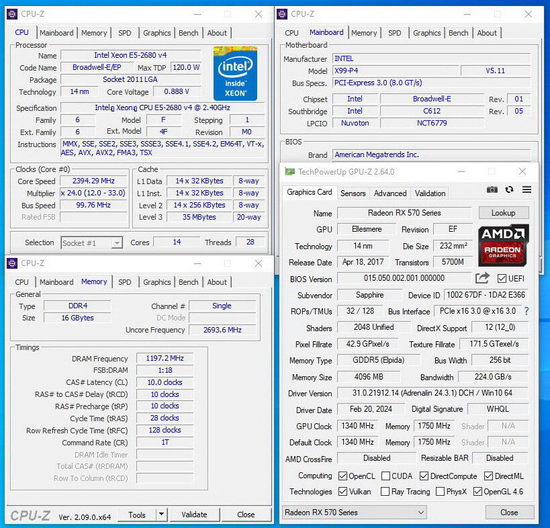Click the GPU-Z refresh icon
This screenshot has height=528, width=550.
509,190
